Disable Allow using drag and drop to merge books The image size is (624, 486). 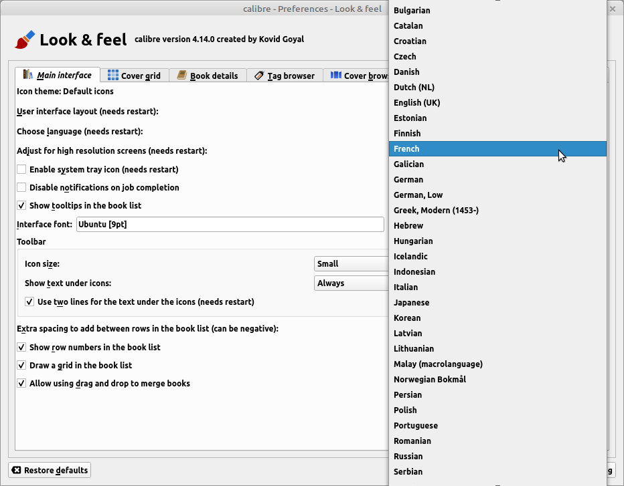pyautogui.click(x=21, y=384)
